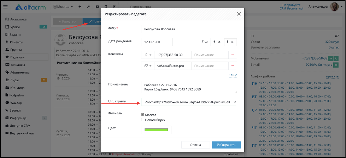This screenshot has height=158, width=346.
Task: Remove the phone contact with minus icon
Action: pyautogui.click(x=233, y=55)
